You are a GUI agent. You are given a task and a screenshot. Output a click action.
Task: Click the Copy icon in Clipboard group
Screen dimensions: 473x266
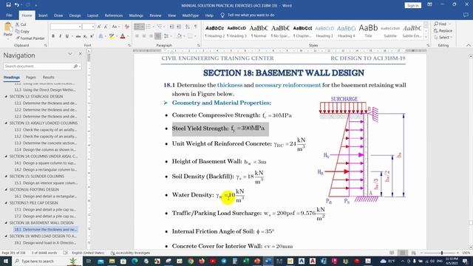tap(17, 31)
